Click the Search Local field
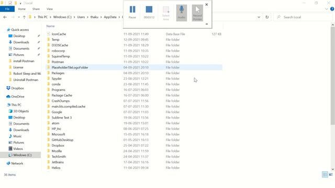Screen dimensions: 335x188 (304, 17)
